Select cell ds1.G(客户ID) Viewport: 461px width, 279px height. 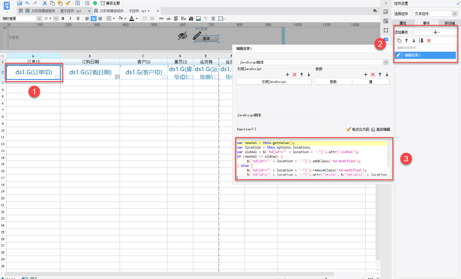pos(144,72)
